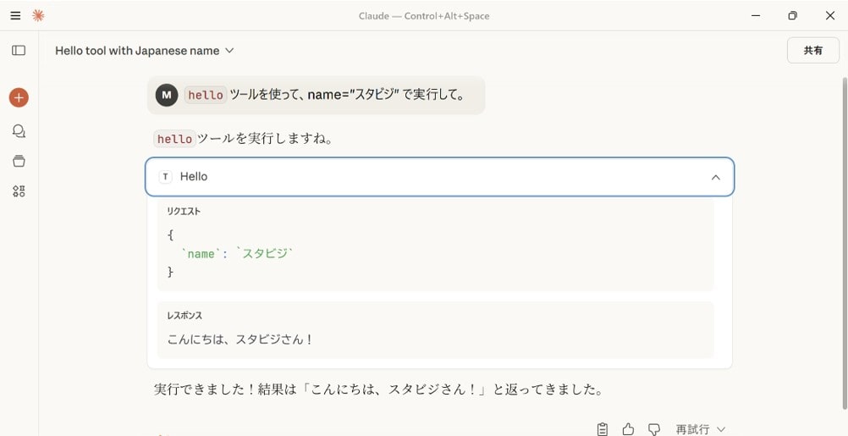Image resolution: width=848 pixels, height=436 pixels.
Task: Start a new chat with plus button
Action: [x=19, y=97]
